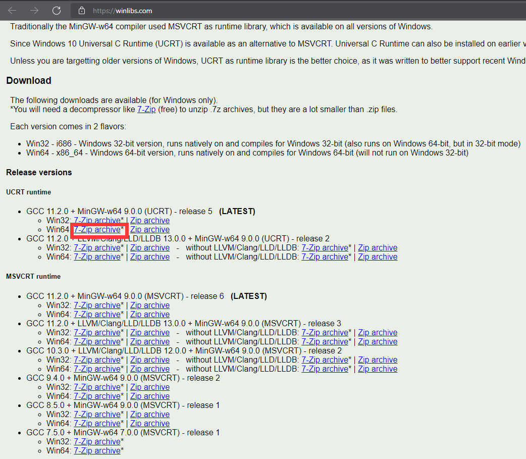Open Win32 7-Zip archive for LLVM UCRT release 2
This screenshot has height=459, width=526.
97,247
